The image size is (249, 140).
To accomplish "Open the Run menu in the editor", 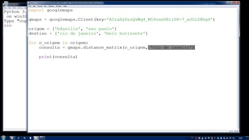I will tap(46, 6).
